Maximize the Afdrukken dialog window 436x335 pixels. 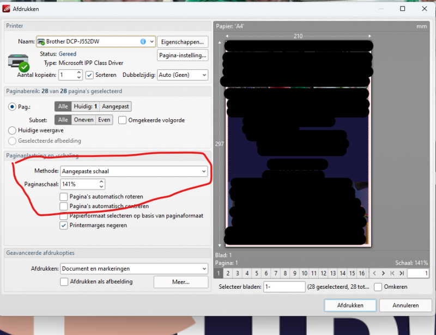402,9
